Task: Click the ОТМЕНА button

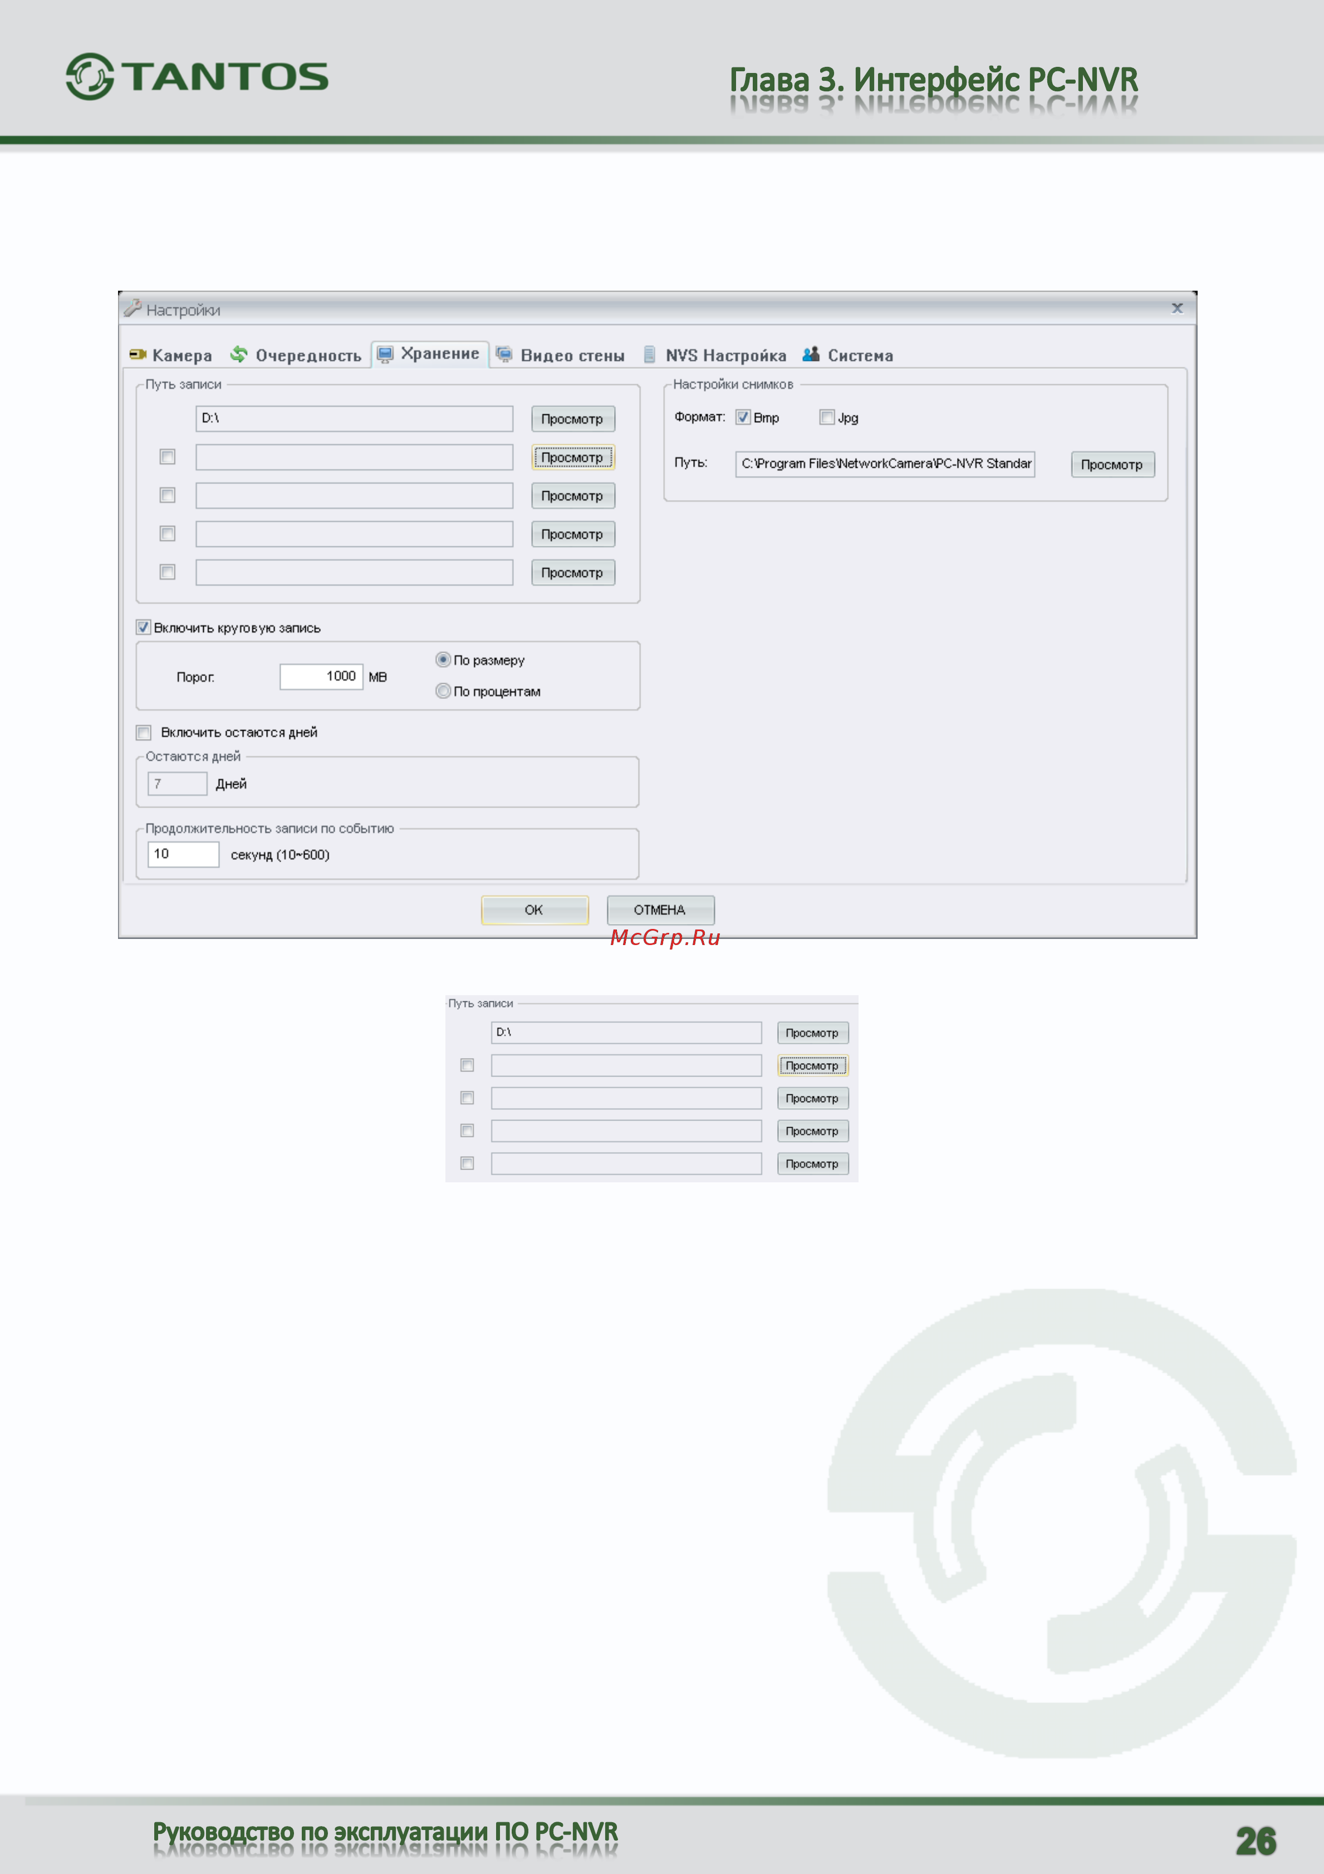Action: (660, 910)
